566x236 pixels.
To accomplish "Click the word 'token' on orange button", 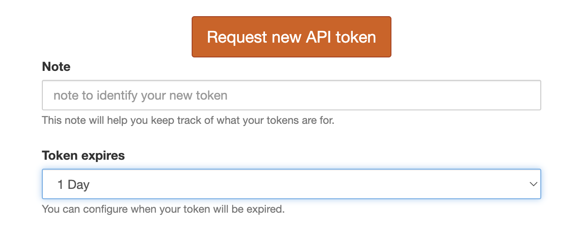I will (355, 37).
